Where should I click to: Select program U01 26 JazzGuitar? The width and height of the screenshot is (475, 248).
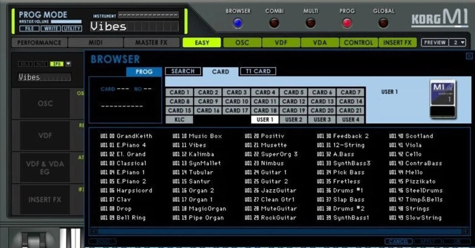[271, 190]
